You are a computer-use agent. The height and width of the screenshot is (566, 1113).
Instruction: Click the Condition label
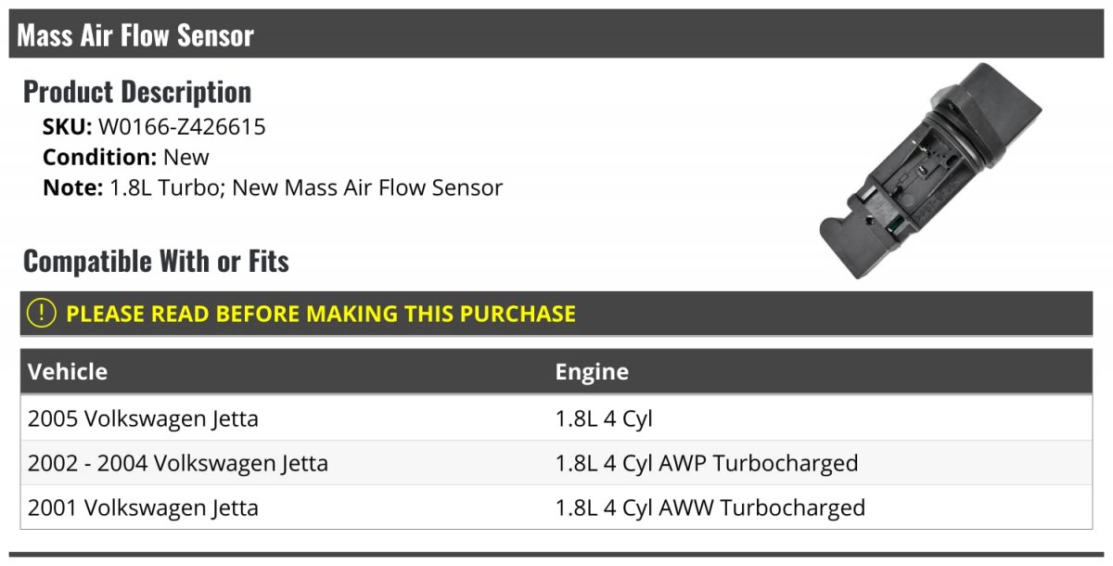click(x=100, y=157)
